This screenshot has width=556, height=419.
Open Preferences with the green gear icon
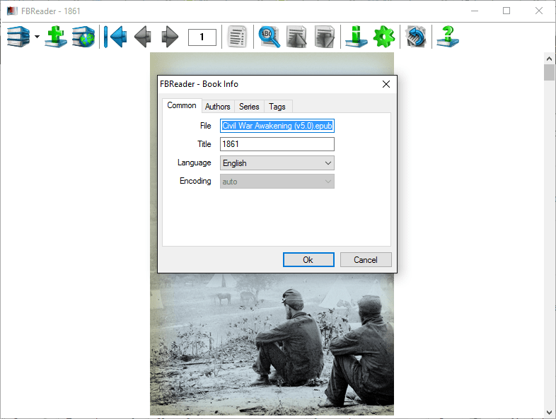point(383,36)
